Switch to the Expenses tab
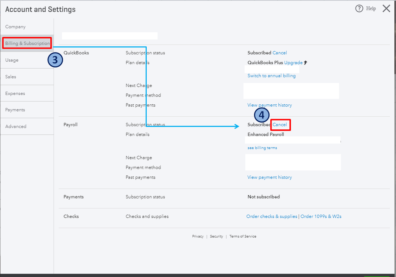 [x=15, y=94]
